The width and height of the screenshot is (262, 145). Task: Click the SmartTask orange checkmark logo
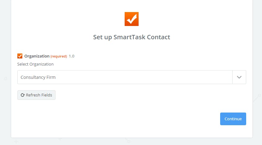coord(131,19)
